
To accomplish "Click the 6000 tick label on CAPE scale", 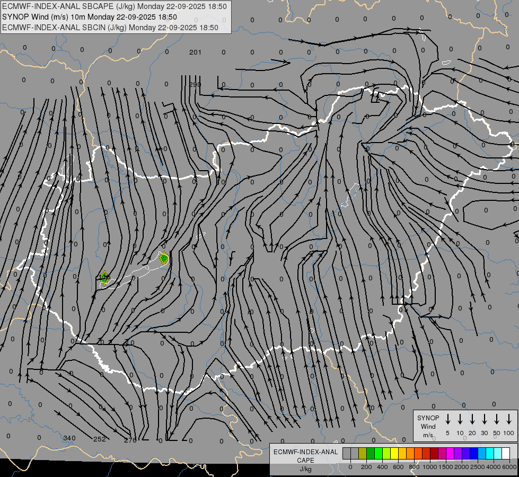I will tap(509, 467).
